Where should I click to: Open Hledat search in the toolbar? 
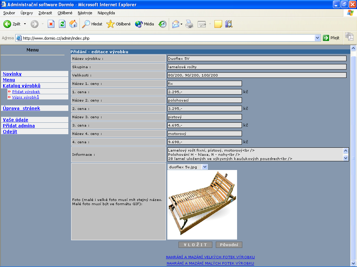coord(92,24)
